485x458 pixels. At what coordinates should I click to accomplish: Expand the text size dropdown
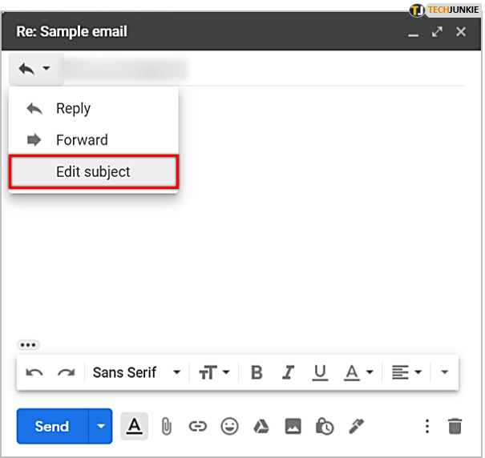coord(214,372)
